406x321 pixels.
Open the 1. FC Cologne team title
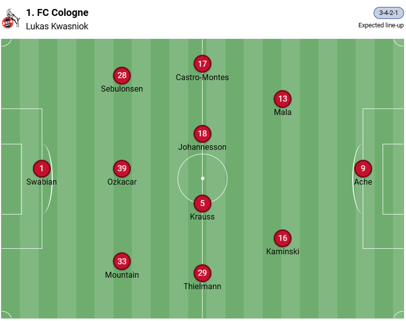(57, 12)
